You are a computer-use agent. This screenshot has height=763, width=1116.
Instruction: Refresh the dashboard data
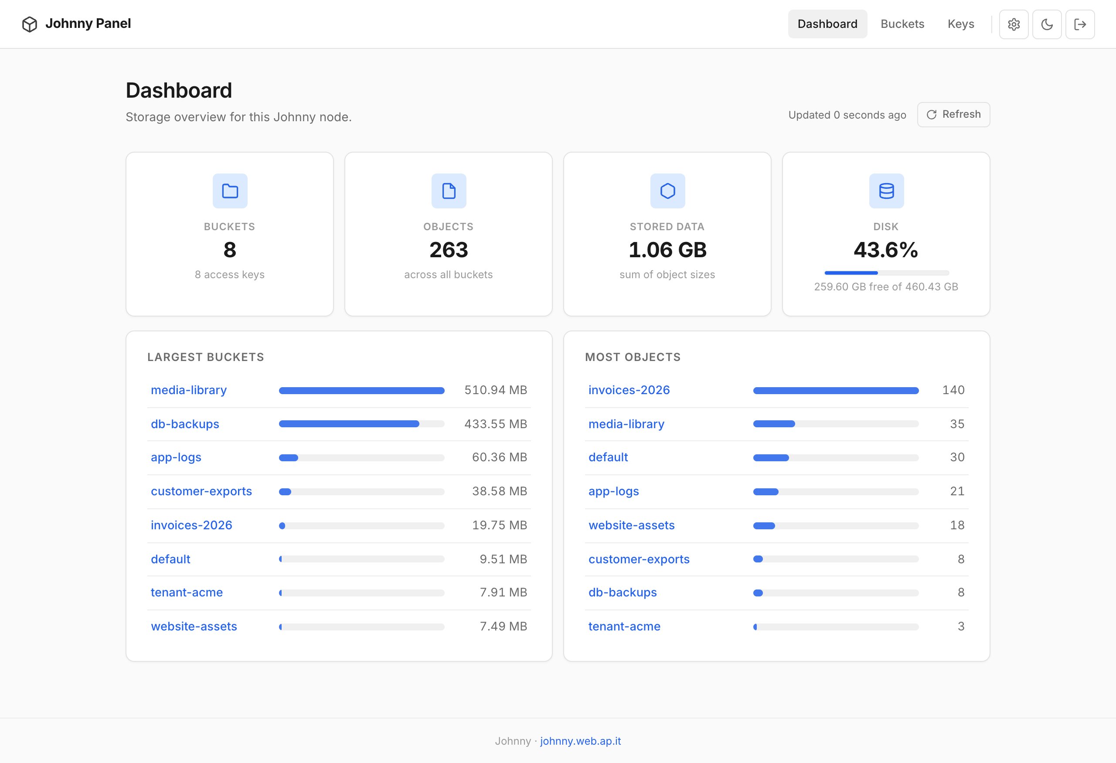(953, 115)
